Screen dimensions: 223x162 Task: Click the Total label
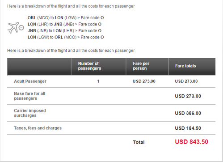point(139,142)
